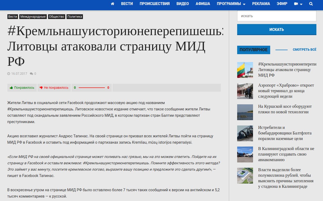Open the Куршская коса beach thumbnail
The width and height of the screenshot is (323, 201).
(245, 112)
